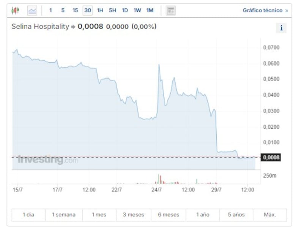Select the 3 meses range
Viewport: 296px width, 232px height.
click(133, 215)
